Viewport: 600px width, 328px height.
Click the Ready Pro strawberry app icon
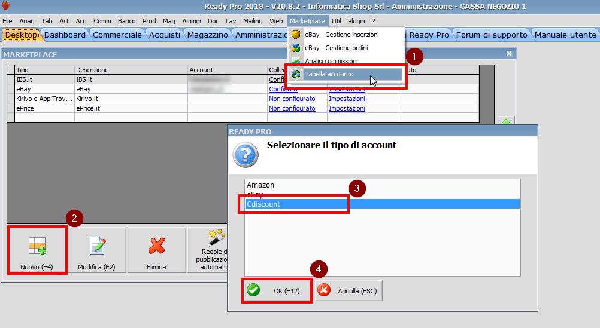click(x=6, y=6)
